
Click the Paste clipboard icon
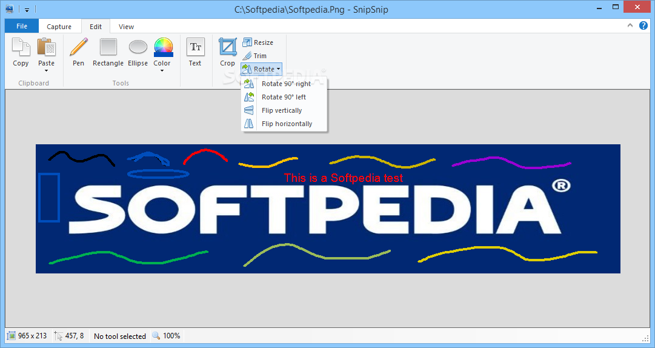tap(47, 47)
